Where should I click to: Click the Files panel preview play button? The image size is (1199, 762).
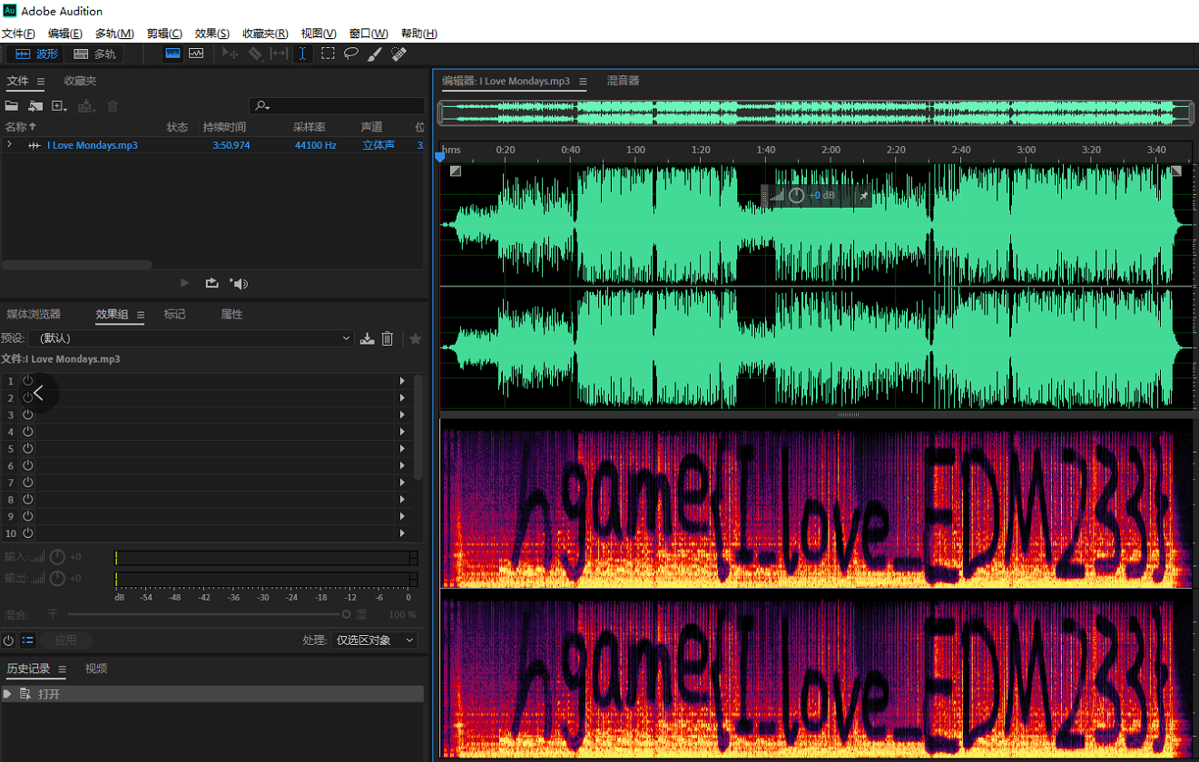185,283
